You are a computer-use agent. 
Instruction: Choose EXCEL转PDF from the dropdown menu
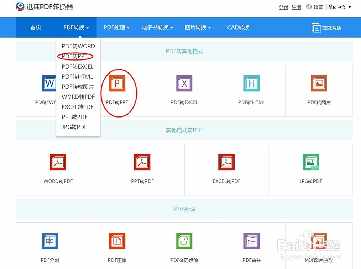click(78, 107)
